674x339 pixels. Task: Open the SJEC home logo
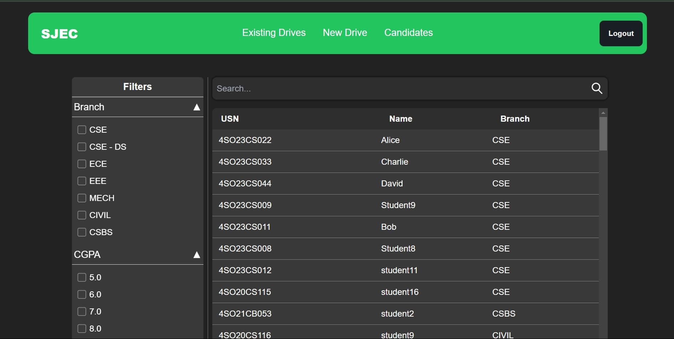tap(59, 34)
